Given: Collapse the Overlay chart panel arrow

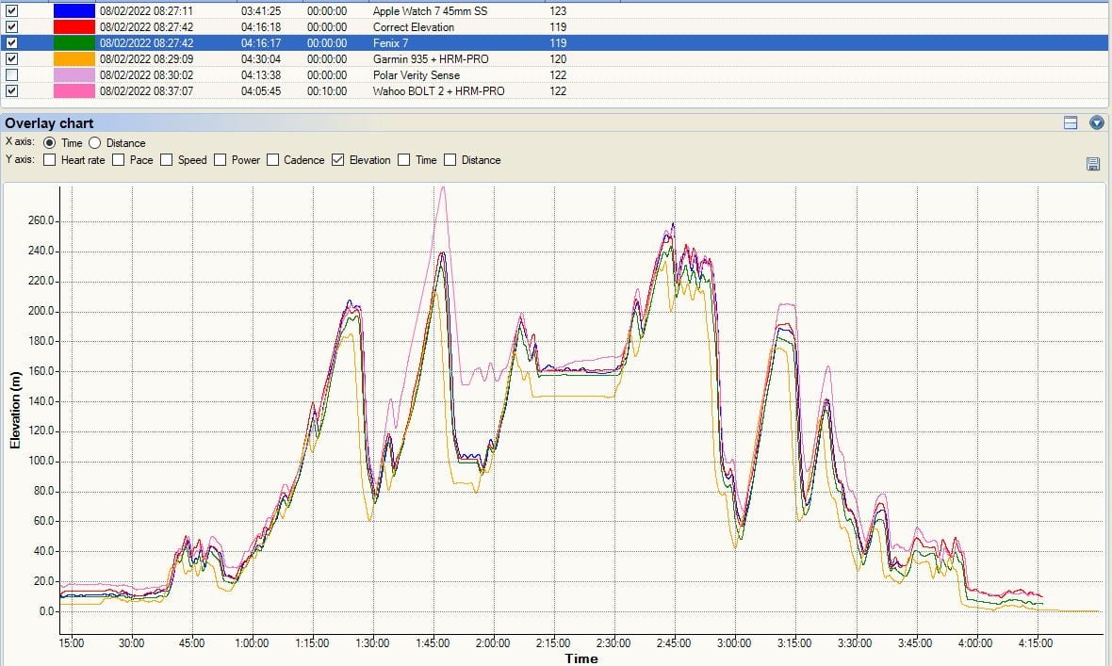Looking at the screenshot, I should (1096, 122).
